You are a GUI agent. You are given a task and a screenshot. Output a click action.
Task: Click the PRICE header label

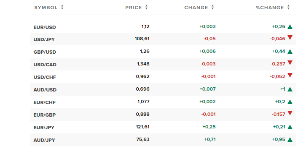[x=134, y=8]
